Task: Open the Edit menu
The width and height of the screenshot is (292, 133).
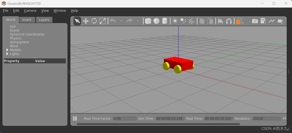Action: pos(16,11)
